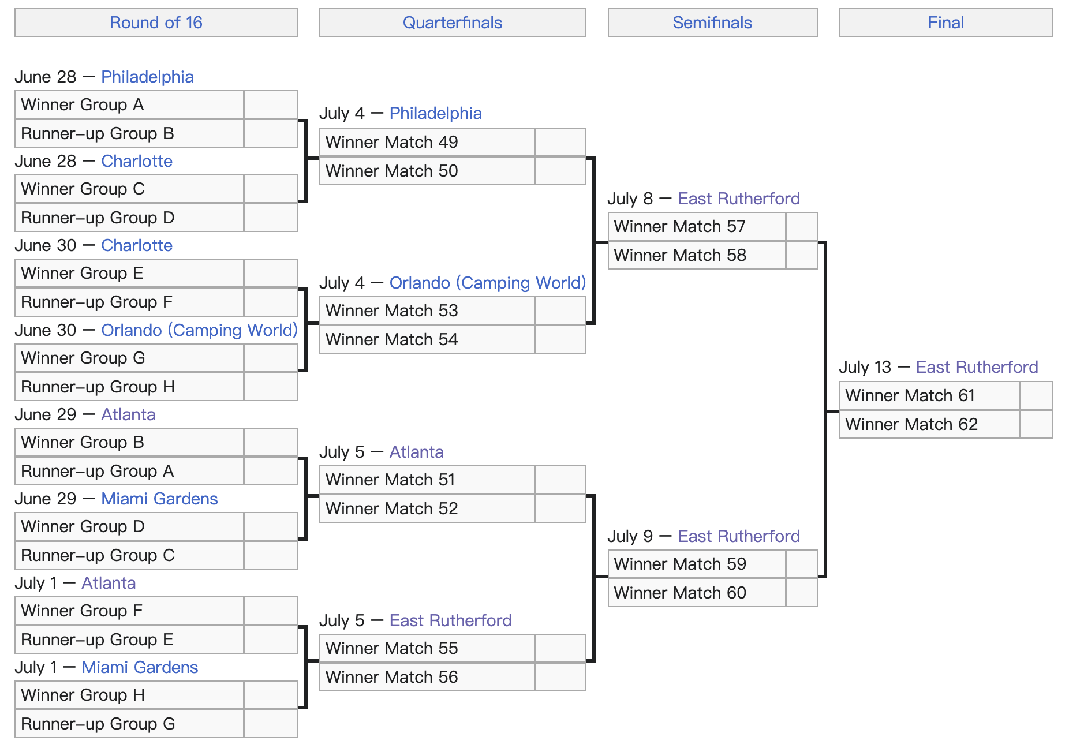Open the Round of 16 header link
1069x748 pixels.
pos(156,23)
